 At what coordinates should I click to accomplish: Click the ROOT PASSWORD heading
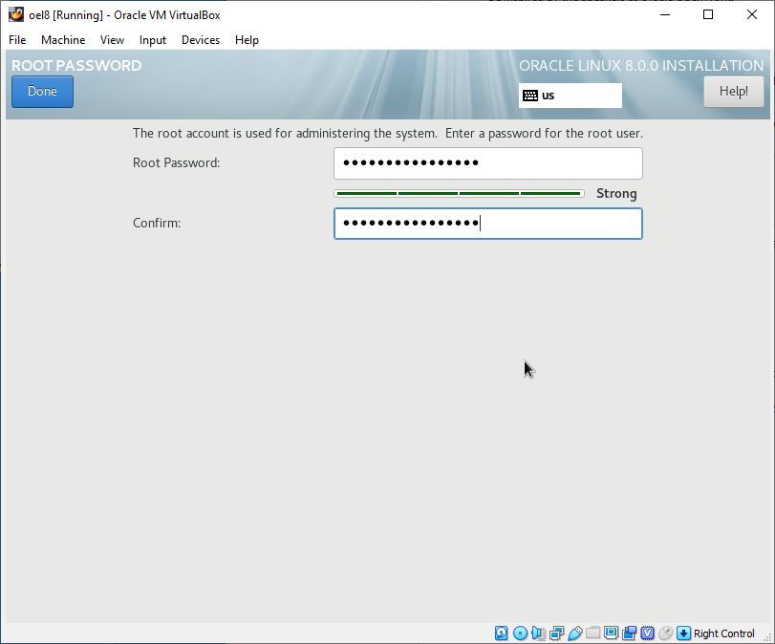point(76,65)
